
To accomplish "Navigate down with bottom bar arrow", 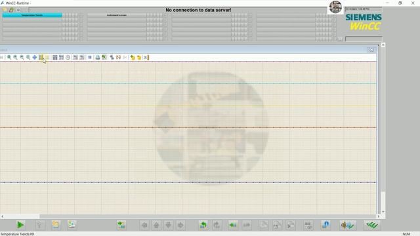I will pos(169,225).
